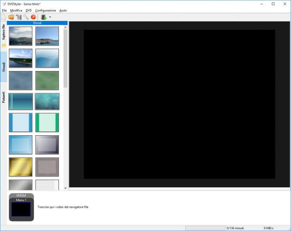This screenshot has width=291, height=231.
Task: Select the island with boat background
Action: click(x=47, y=36)
